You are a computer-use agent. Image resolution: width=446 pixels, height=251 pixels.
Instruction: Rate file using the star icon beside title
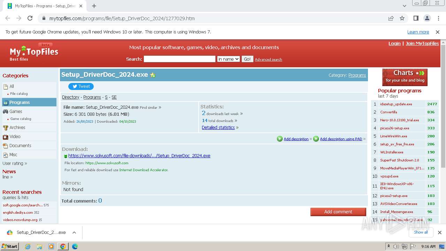[153, 75]
